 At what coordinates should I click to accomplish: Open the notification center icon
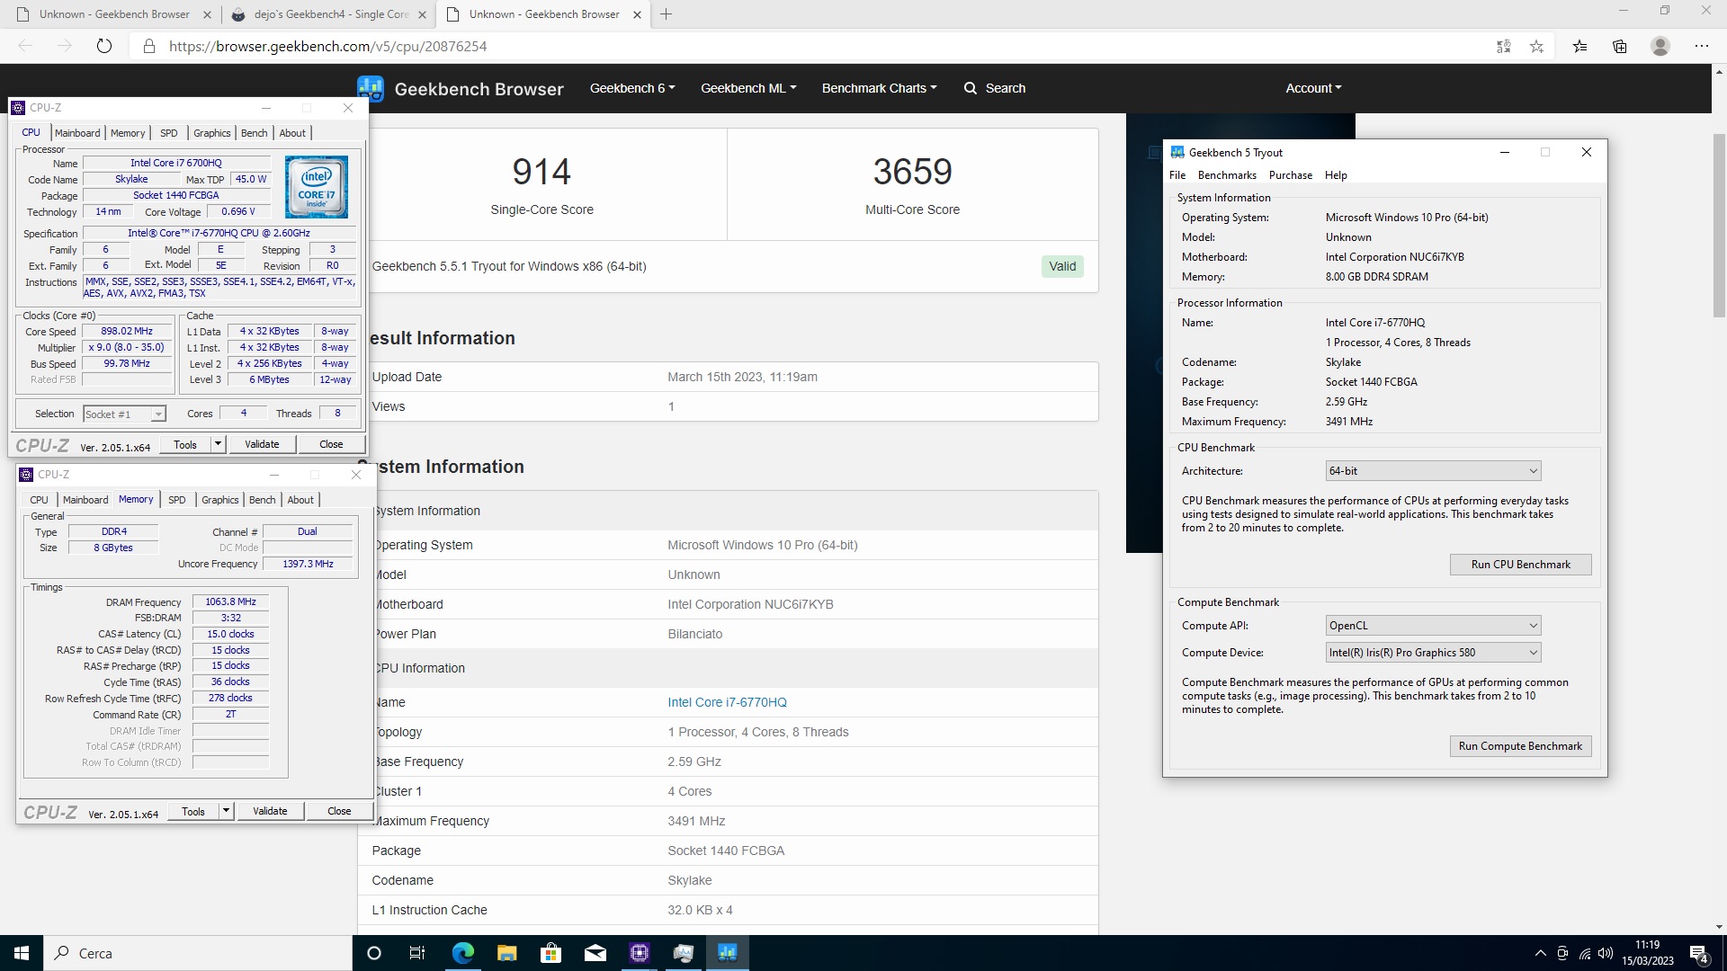(1699, 953)
